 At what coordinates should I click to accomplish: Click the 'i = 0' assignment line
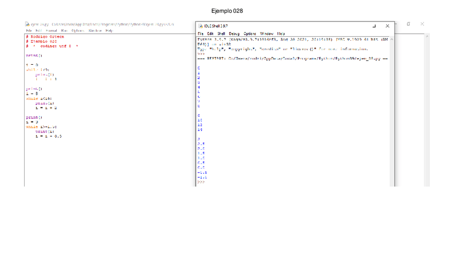click(32, 65)
